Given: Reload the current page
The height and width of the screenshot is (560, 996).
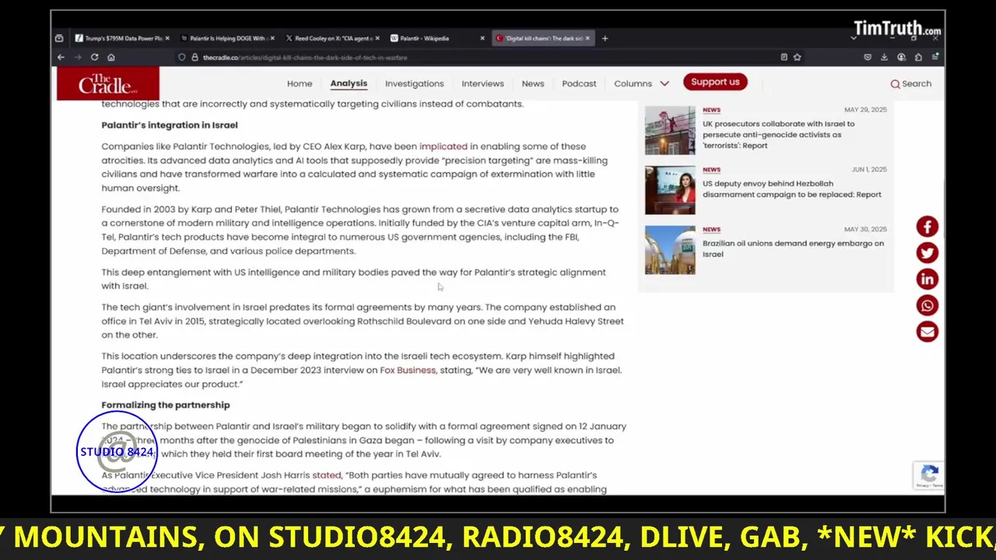Looking at the screenshot, I should pyautogui.click(x=94, y=57).
